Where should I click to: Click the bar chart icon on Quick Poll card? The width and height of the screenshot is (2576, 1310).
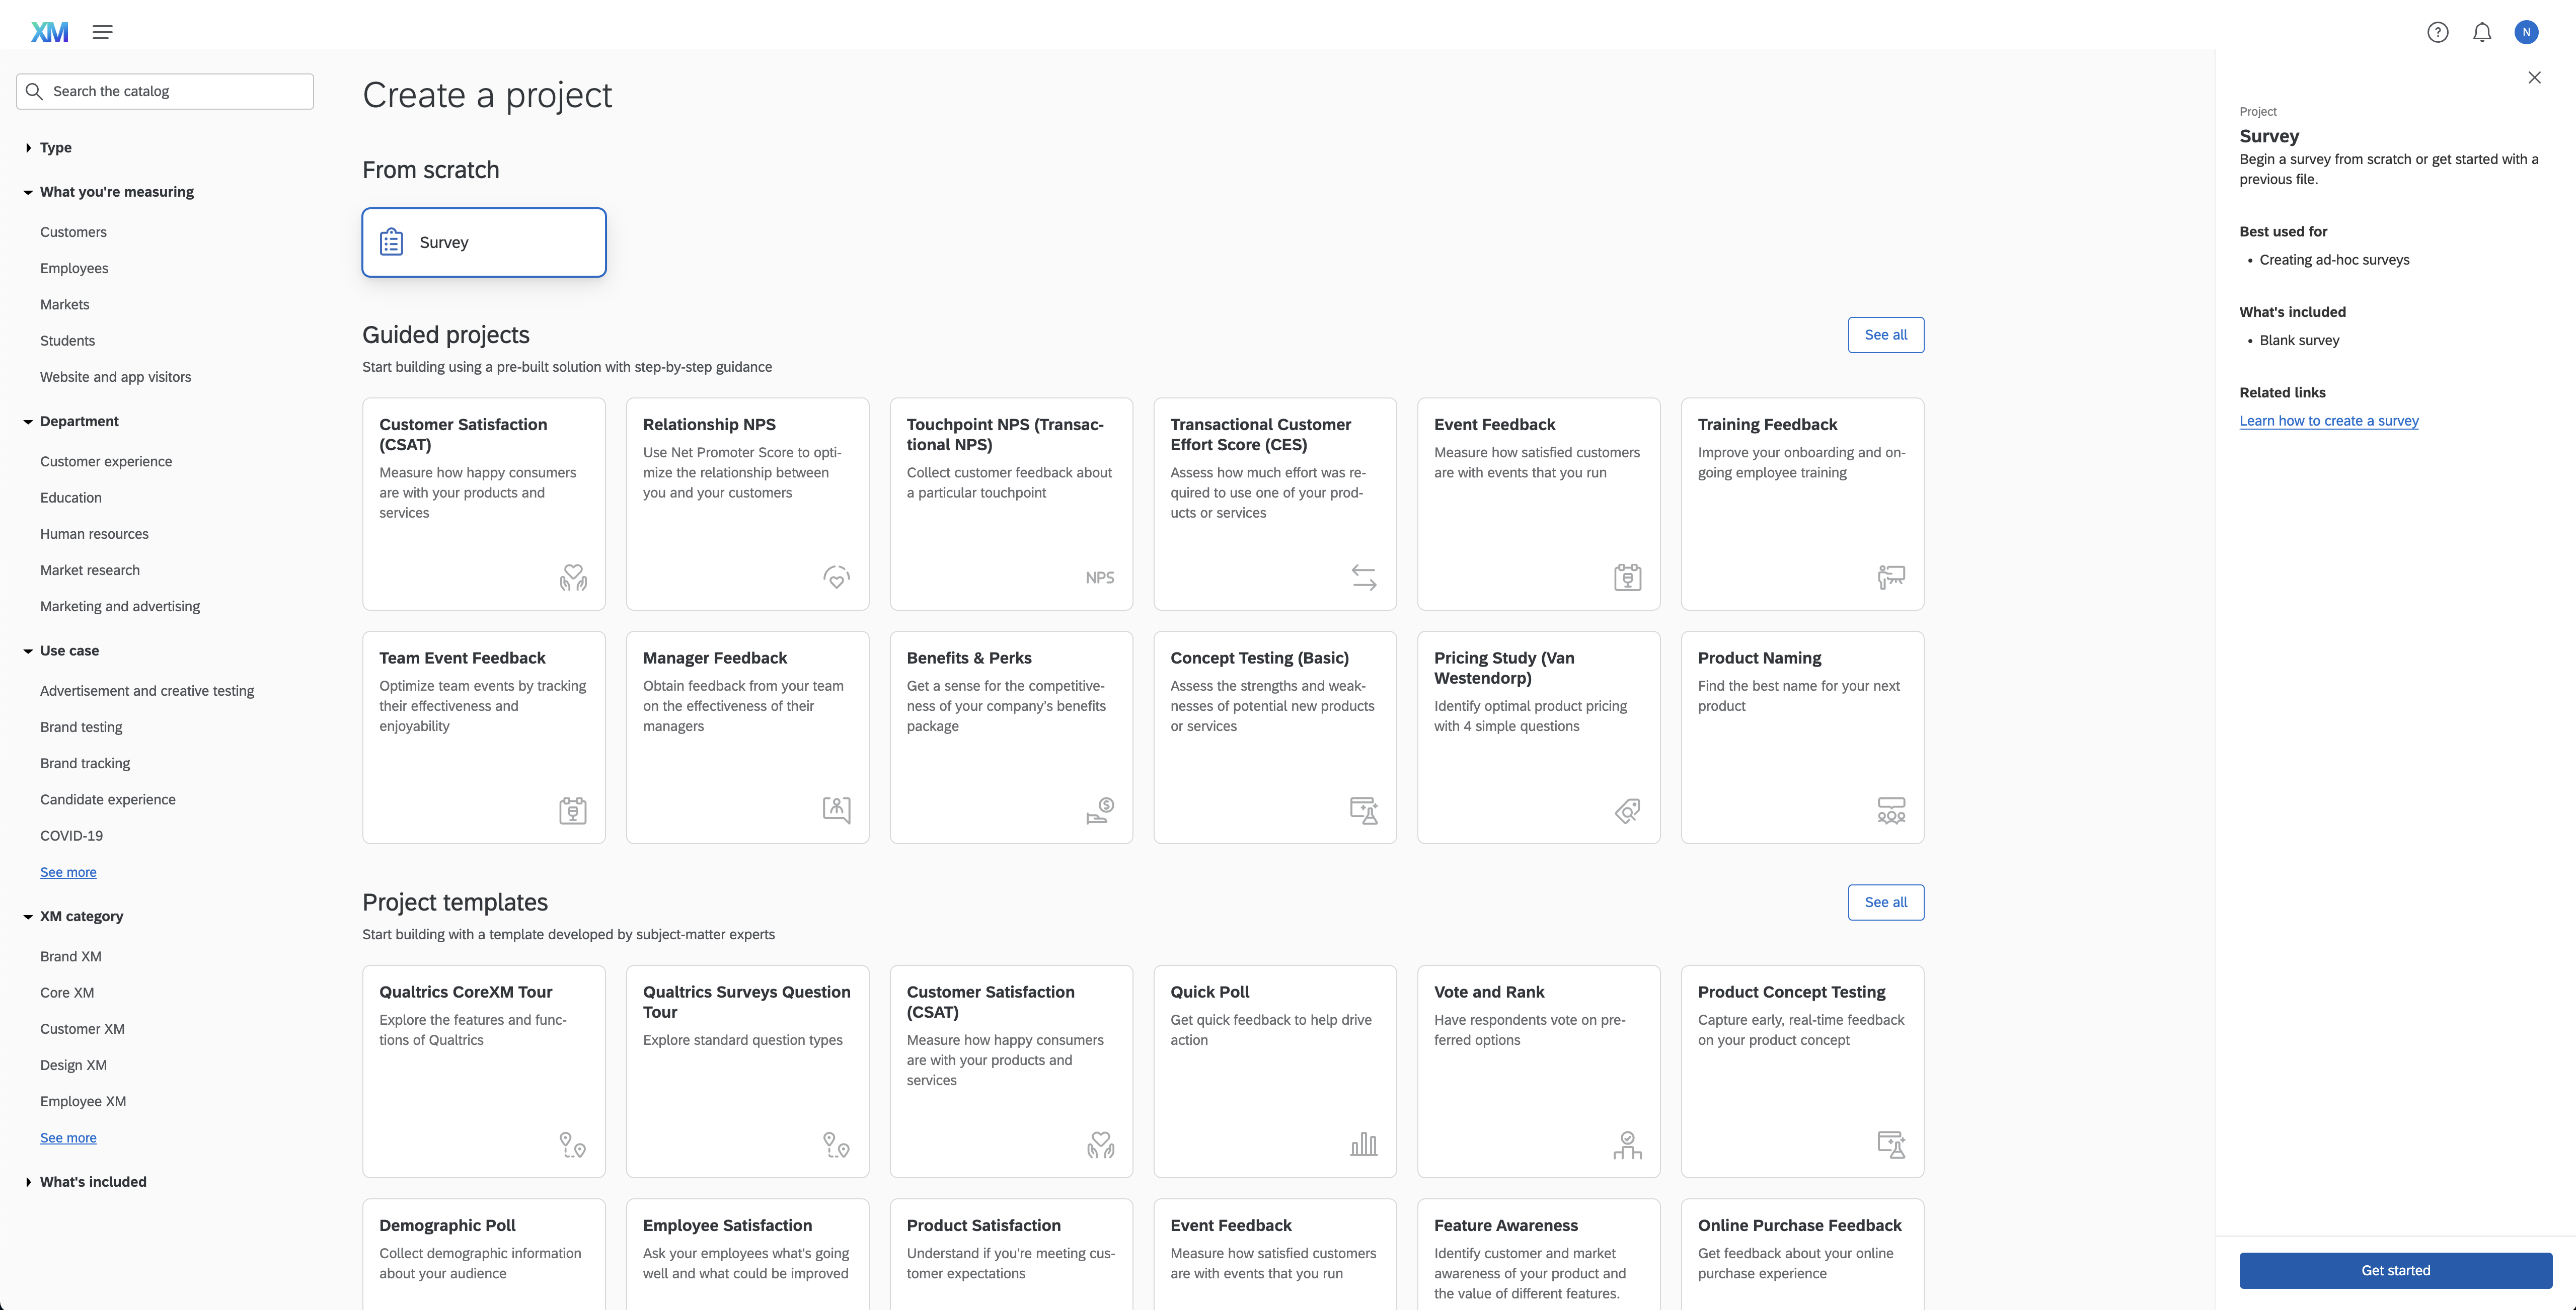click(1363, 1144)
